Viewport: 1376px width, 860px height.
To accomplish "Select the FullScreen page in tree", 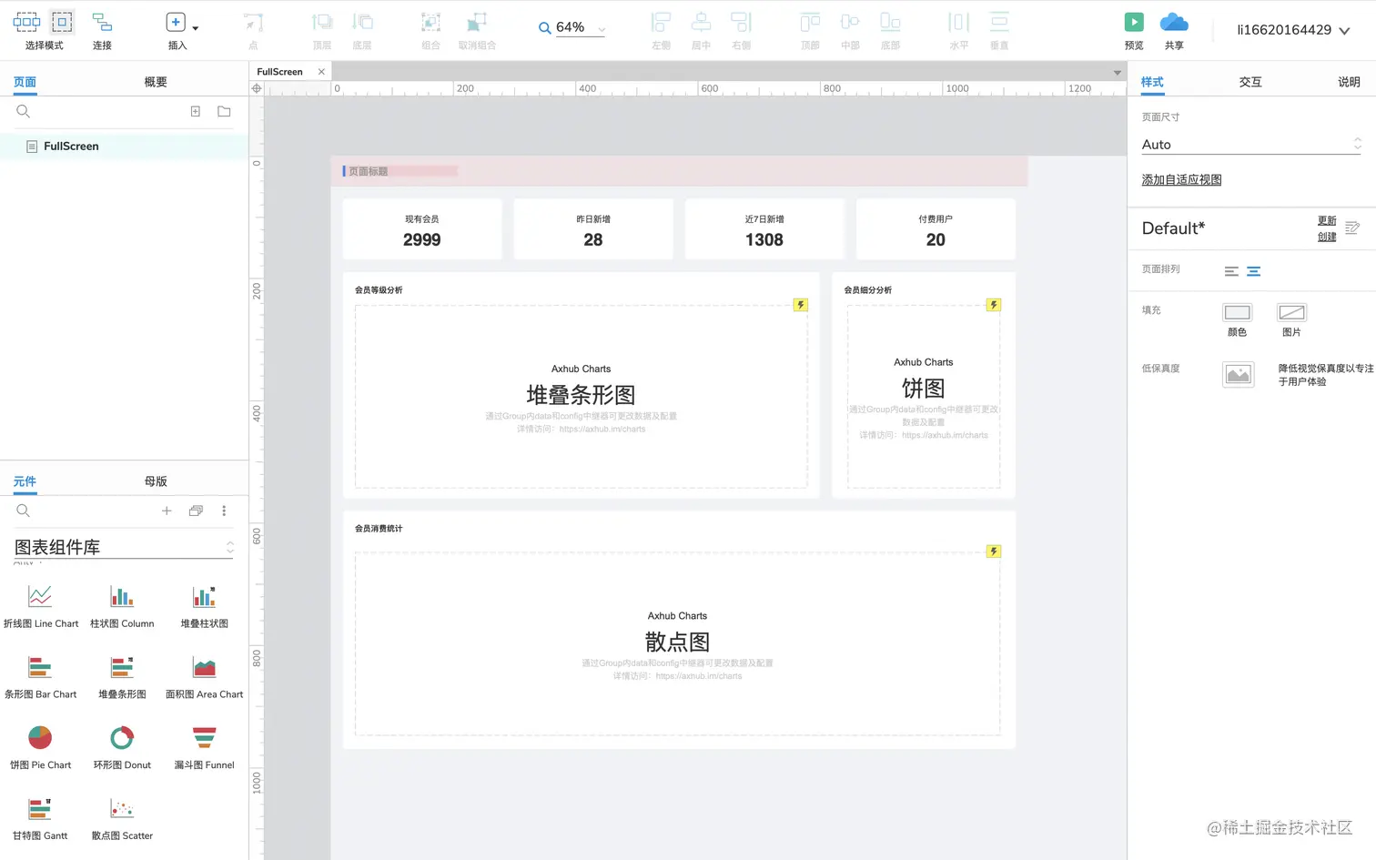I will (124, 146).
